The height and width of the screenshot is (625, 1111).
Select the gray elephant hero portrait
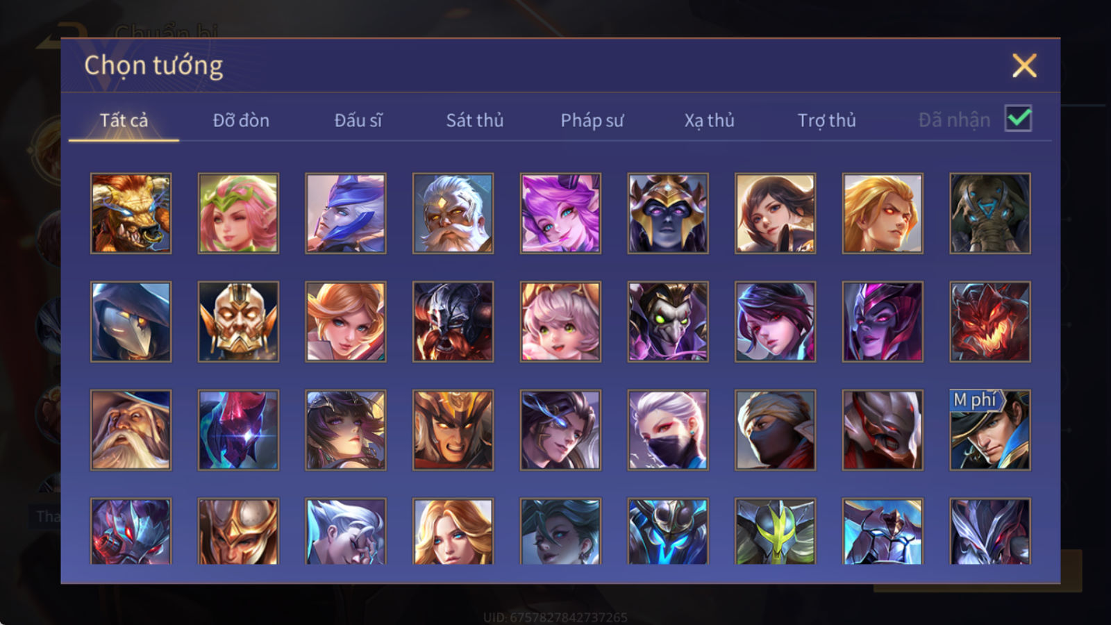point(990,213)
